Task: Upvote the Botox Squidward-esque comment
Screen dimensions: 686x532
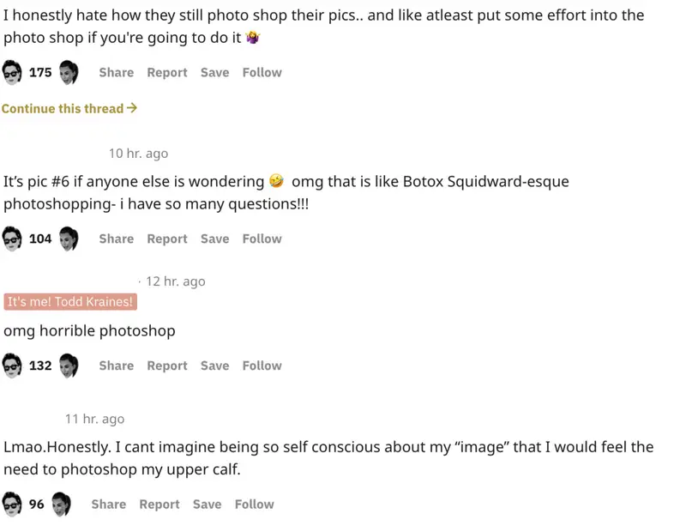Action: (x=13, y=239)
